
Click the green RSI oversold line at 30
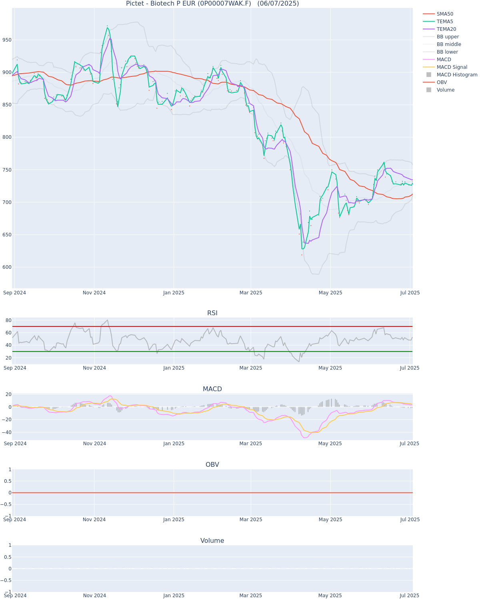pyautogui.click(x=212, y=352)
